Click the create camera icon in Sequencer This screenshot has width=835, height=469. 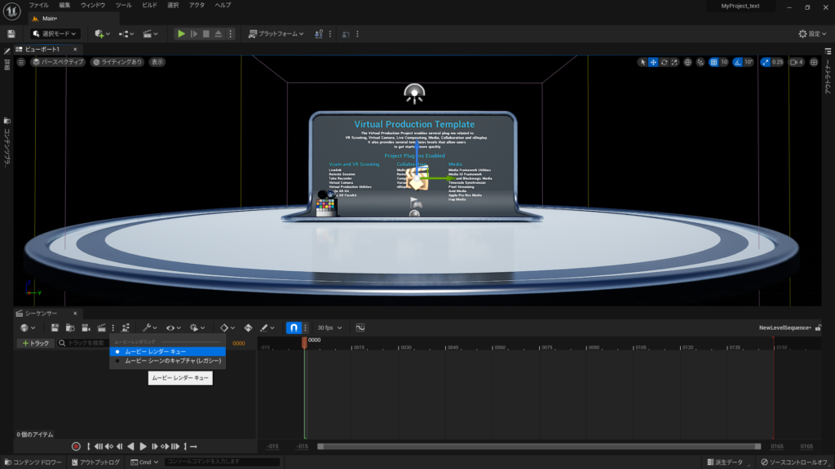(86, 327)
